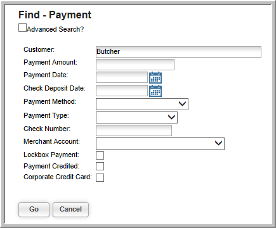This screenshot has width=276, height=228.
Task: Click the Cancel button
Action: pos(70,210)
